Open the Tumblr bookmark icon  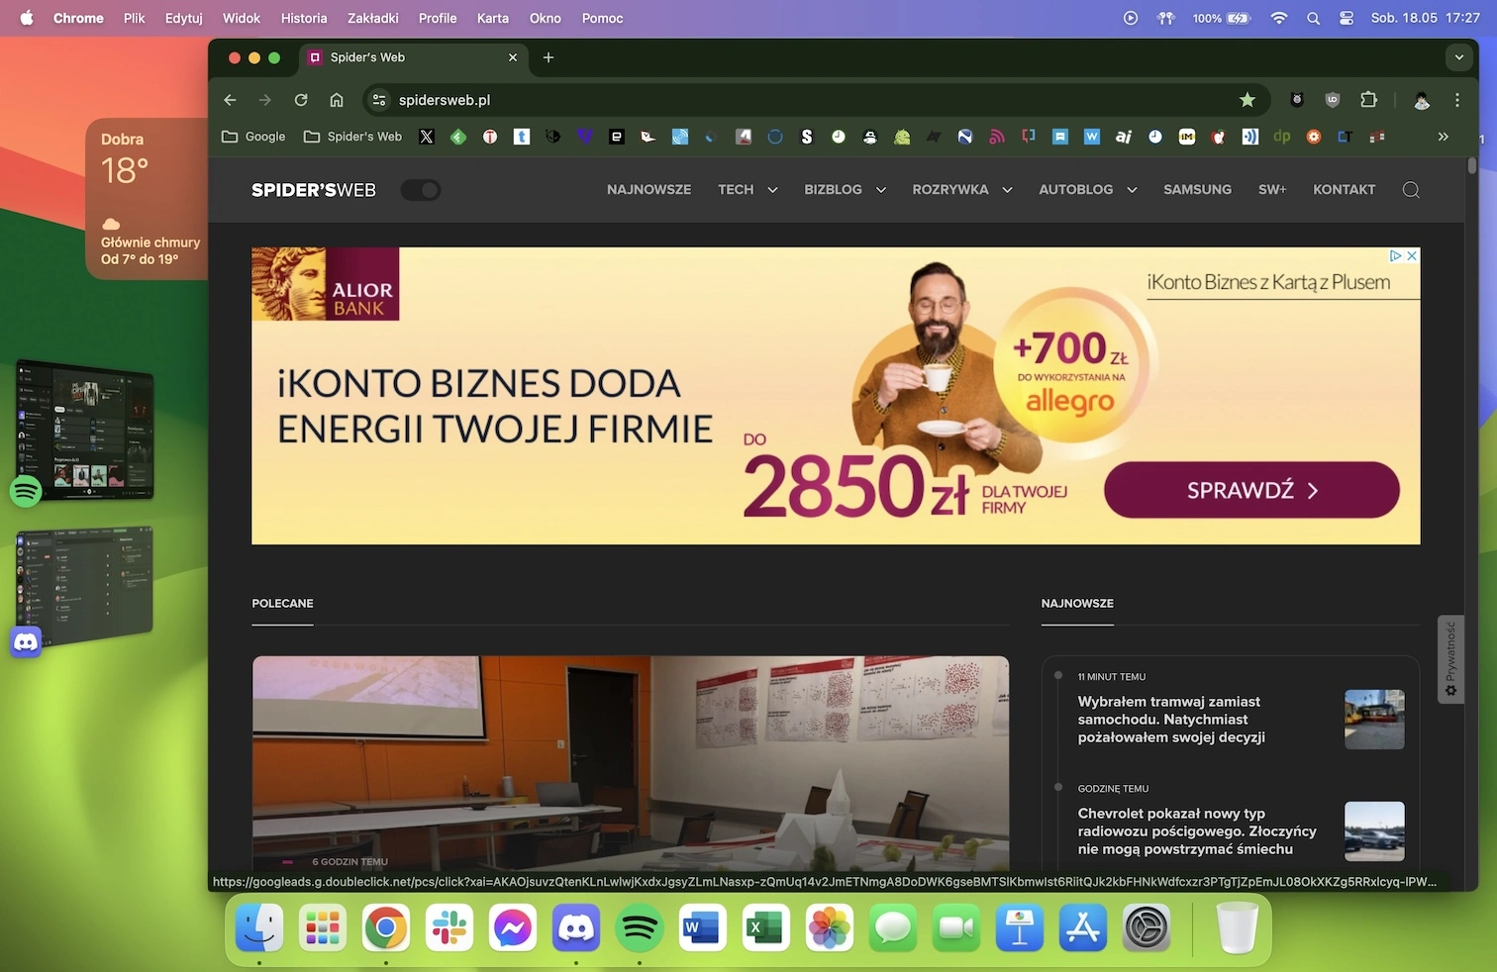coord(522,137)
